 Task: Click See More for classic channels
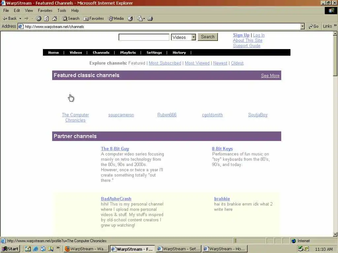click(x=270, y=75)
